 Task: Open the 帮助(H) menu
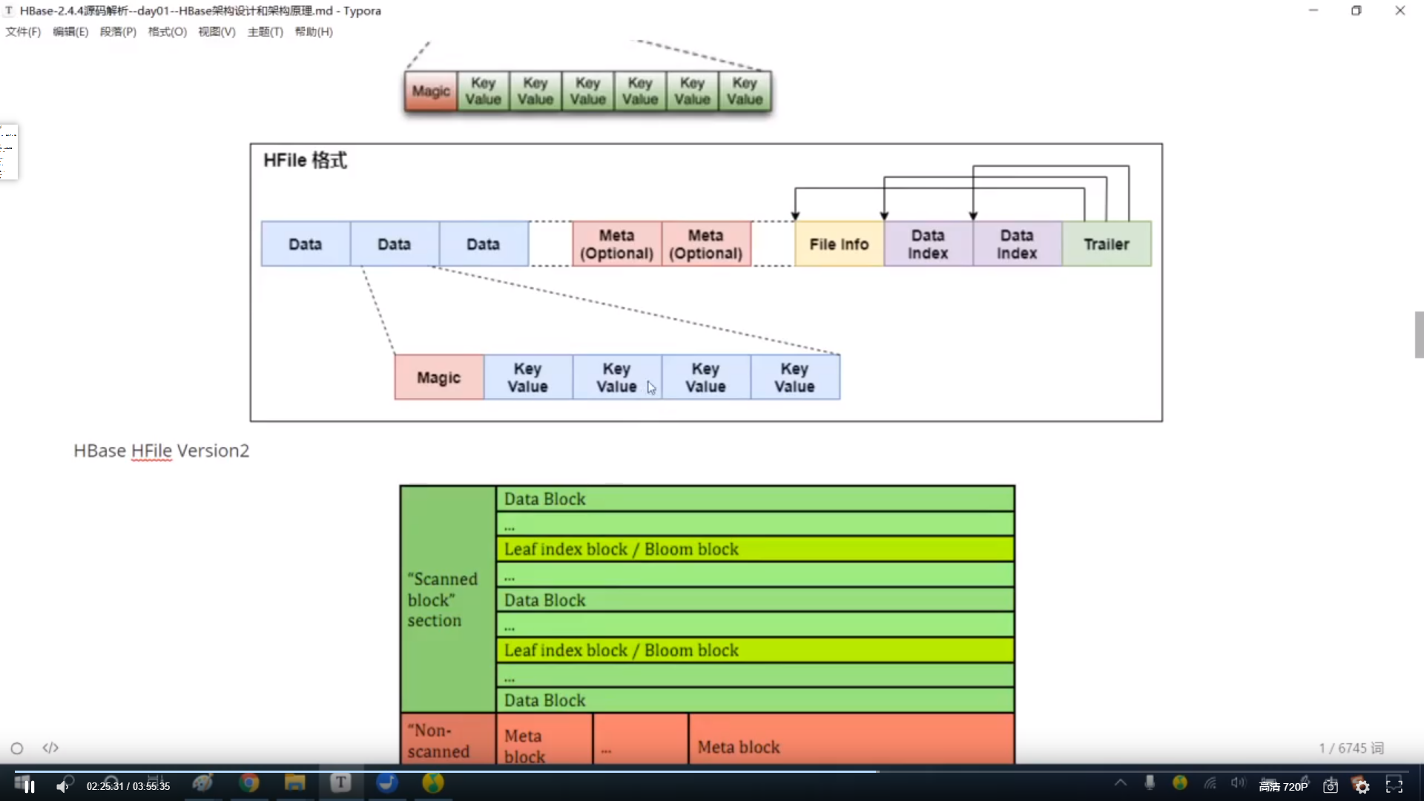(x=314, y=32)
